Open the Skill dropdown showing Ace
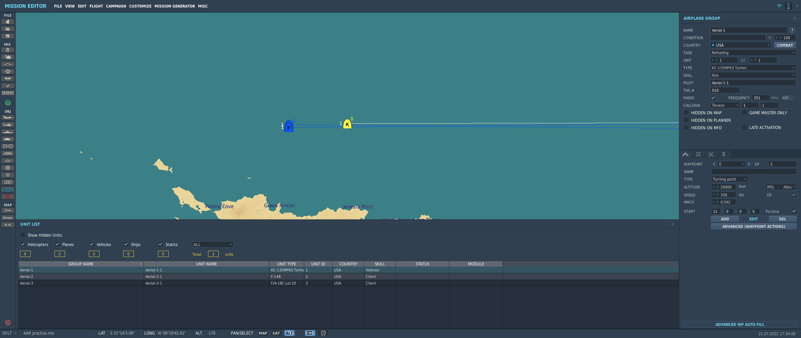 click(x=753, y=75)
